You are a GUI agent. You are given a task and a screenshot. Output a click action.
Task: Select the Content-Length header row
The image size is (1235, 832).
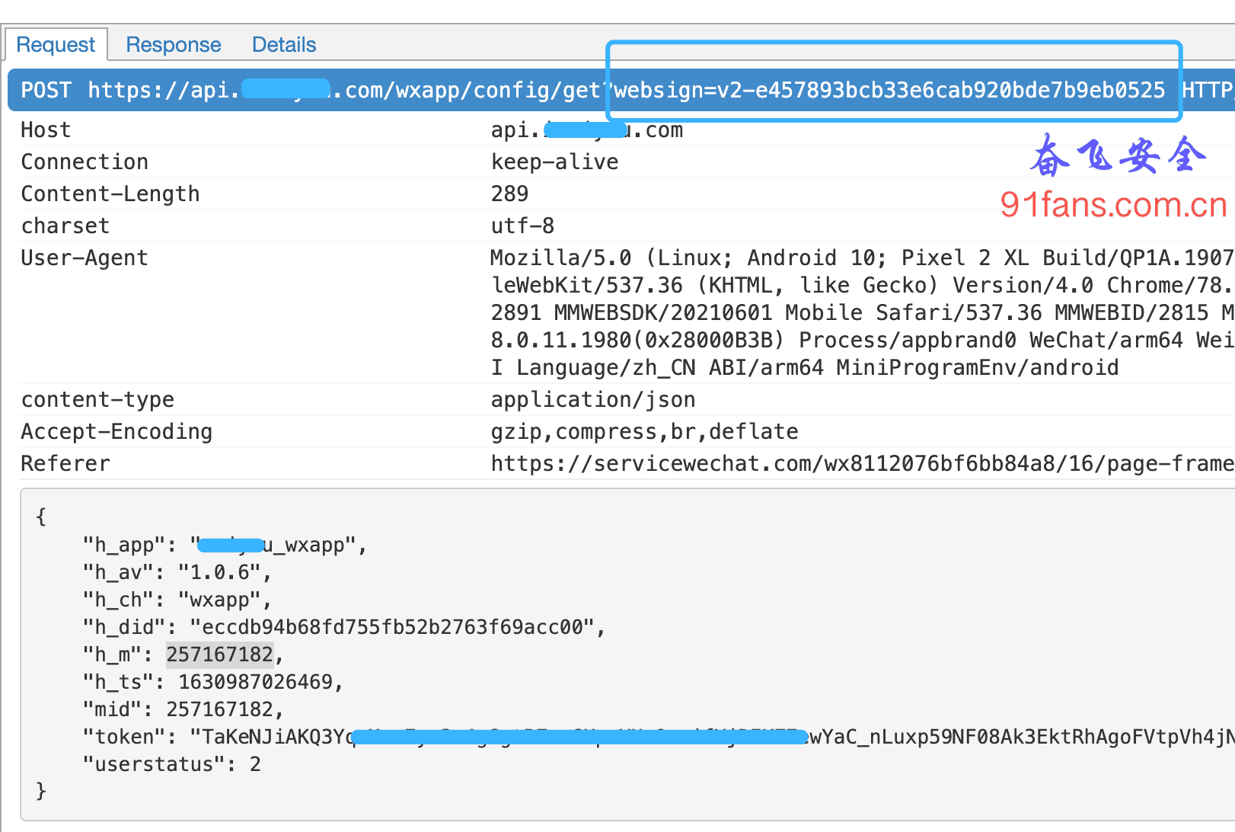coord(627,194)
